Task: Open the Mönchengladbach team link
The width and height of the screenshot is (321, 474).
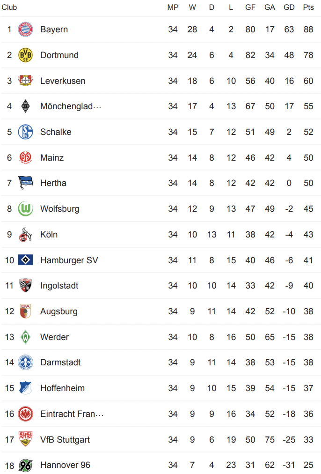Action: 71,106
